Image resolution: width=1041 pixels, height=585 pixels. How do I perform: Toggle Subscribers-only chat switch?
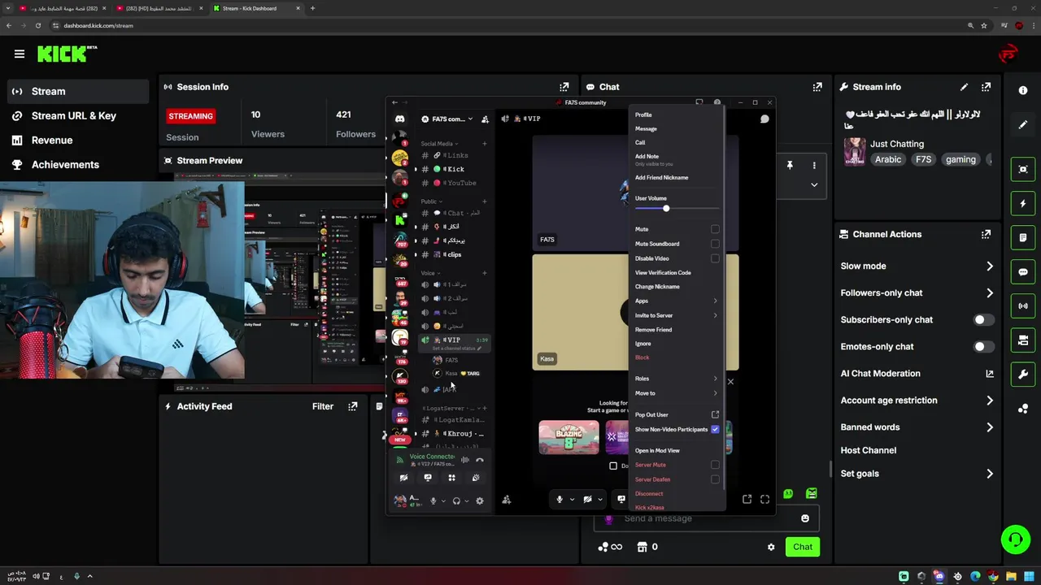tap(982, 320)
